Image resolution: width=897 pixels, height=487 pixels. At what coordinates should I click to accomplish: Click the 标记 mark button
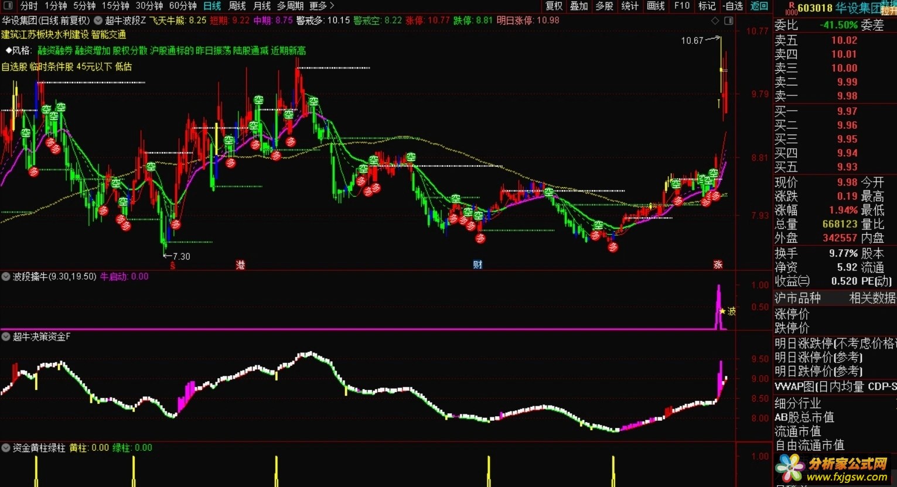[707, 6]
